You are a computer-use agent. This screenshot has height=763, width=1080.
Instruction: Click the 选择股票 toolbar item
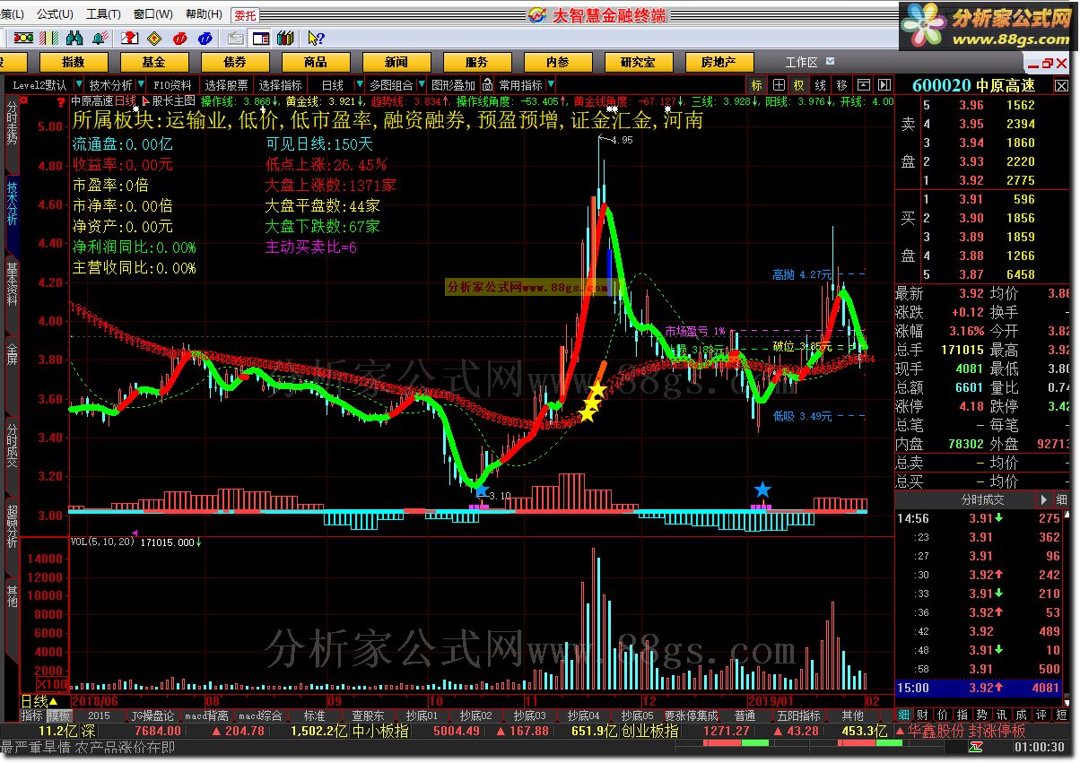(227, 85)
